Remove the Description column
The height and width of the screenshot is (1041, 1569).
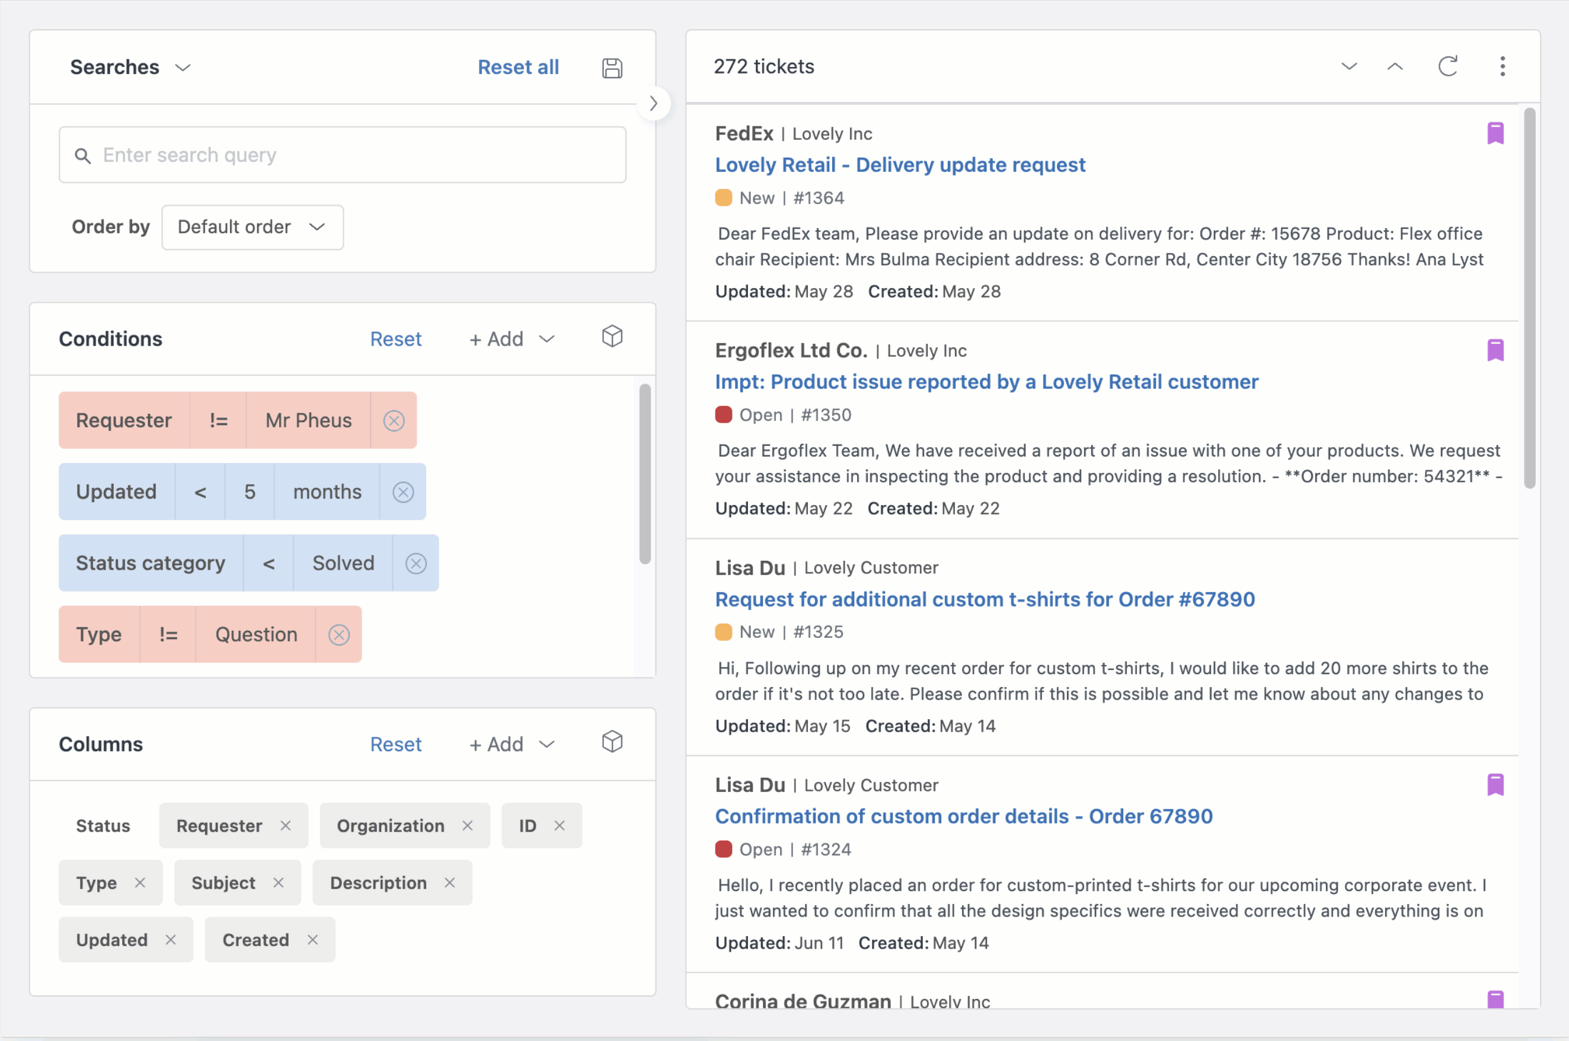449,882
